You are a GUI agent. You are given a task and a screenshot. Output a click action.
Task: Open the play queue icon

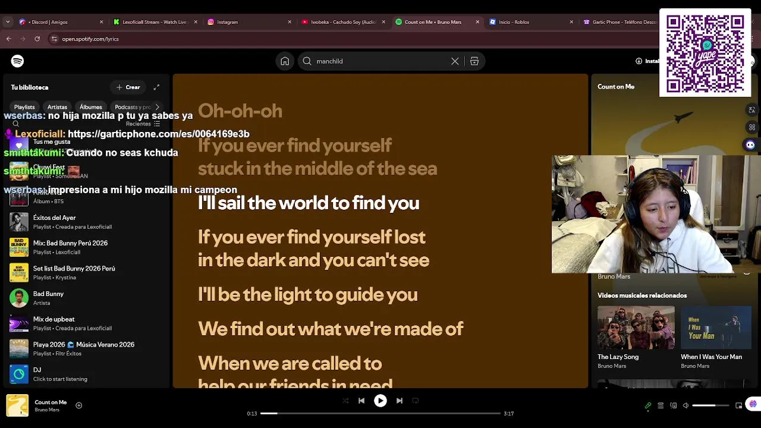pyautogui.click(x=661, y=405)
